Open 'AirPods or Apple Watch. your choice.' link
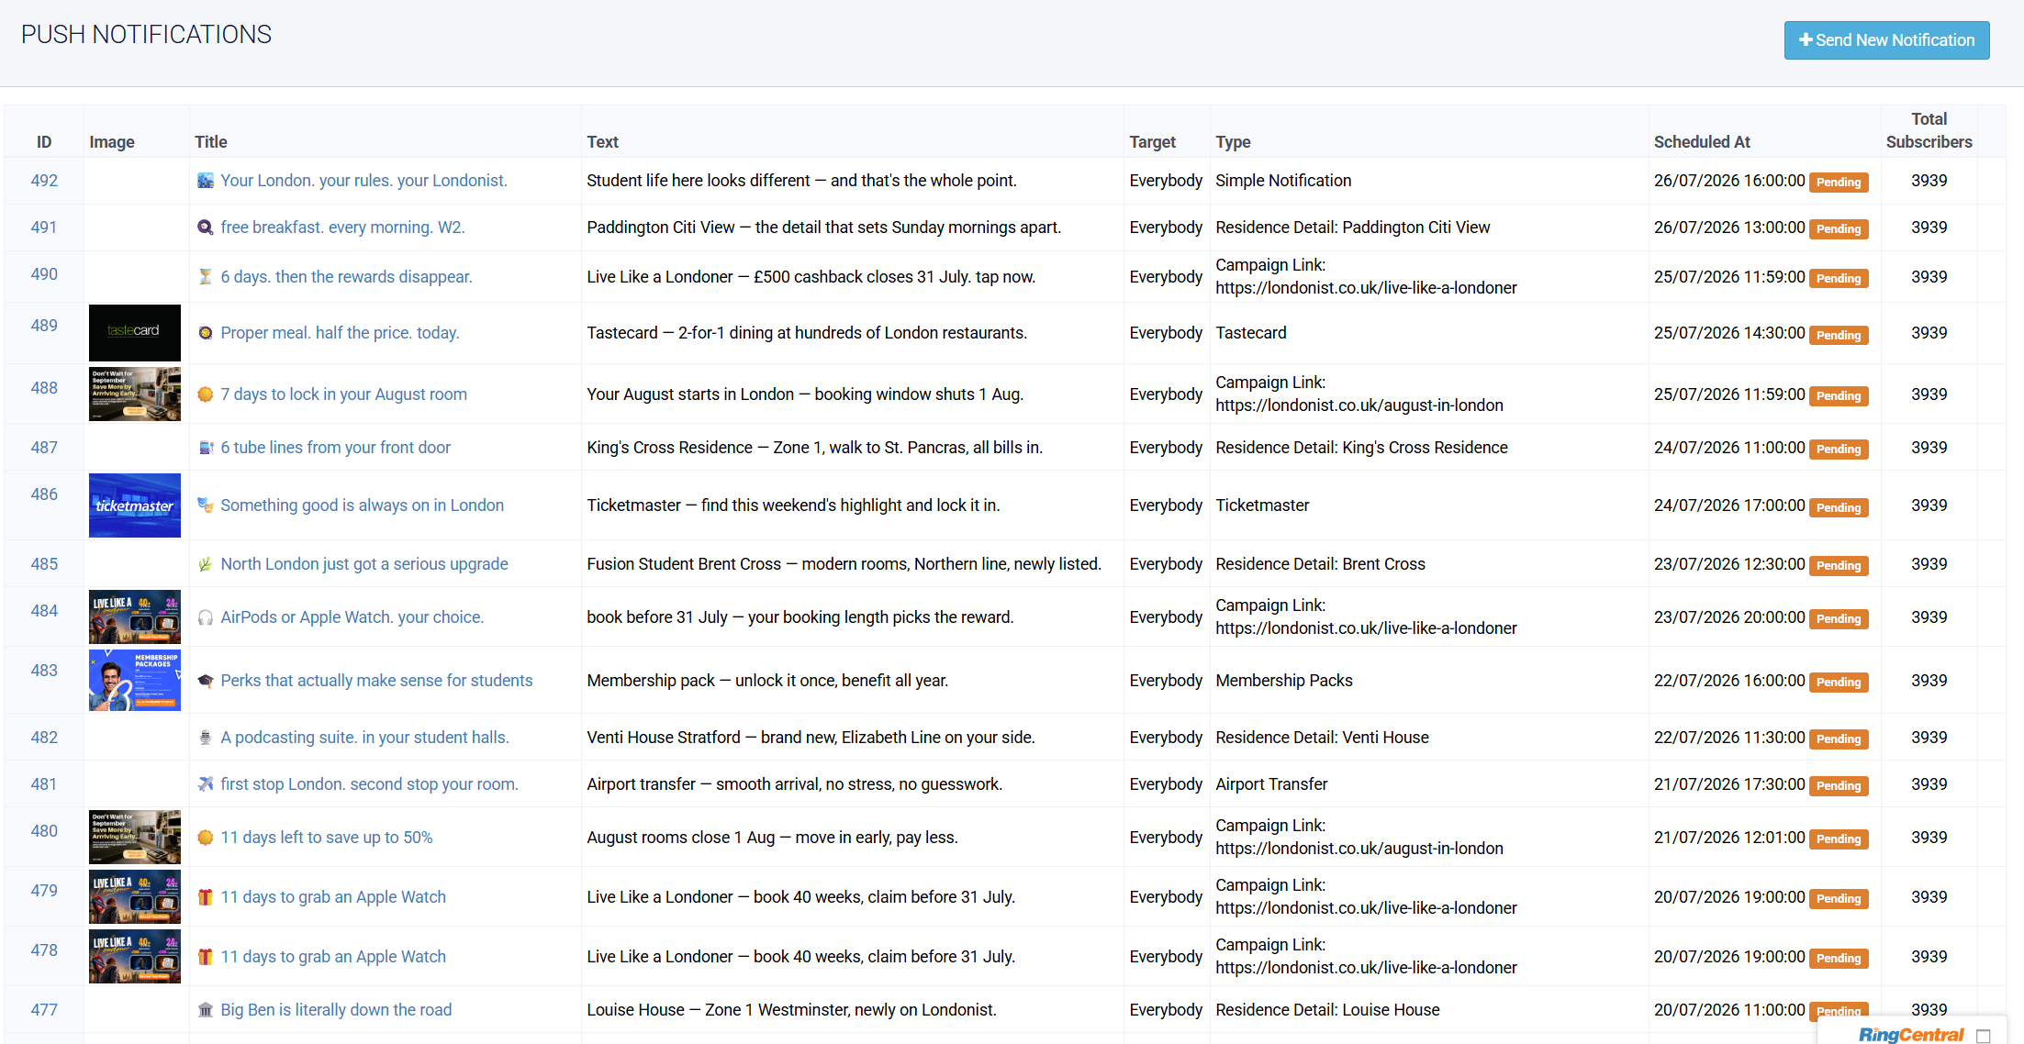This screenshot has width=2024, height=1044. [x=352, y=617]
